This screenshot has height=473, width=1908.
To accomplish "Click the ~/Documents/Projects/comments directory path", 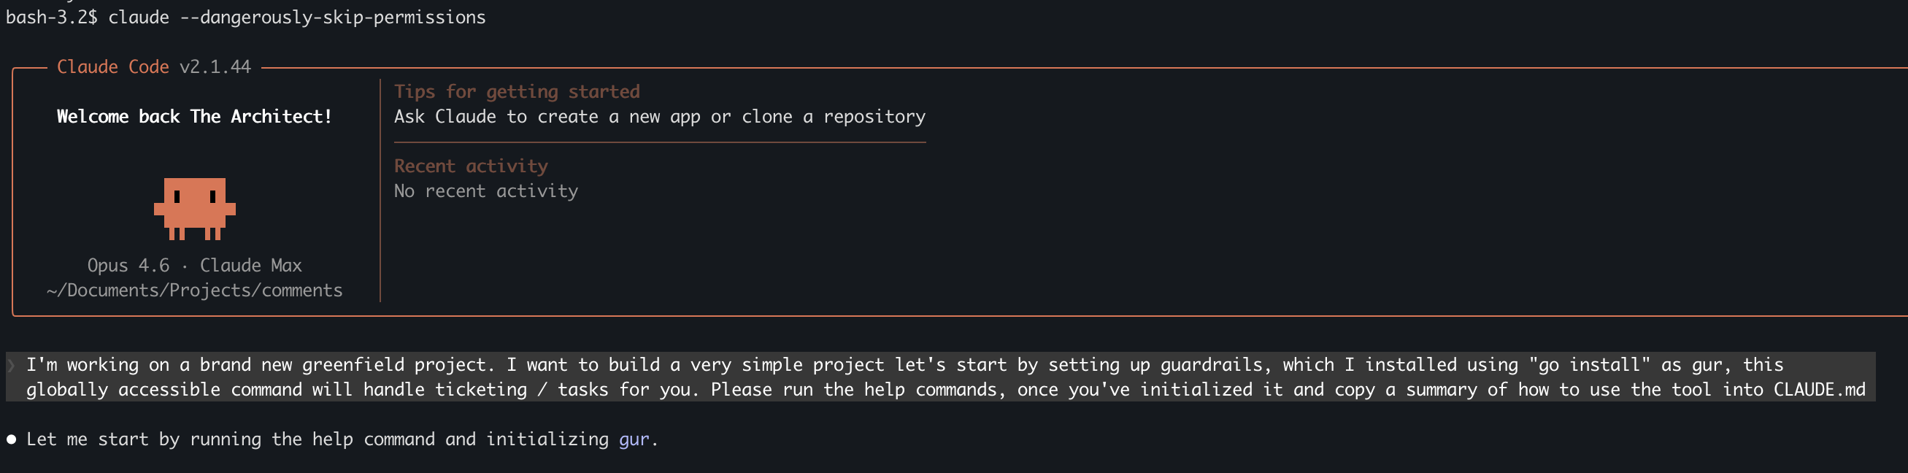I will tap(195, 291).
